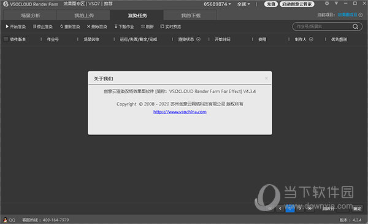Click the 运行/失败/剩余/完成 column header
Viewport: 368px width, 224px height.
(139, 39)
